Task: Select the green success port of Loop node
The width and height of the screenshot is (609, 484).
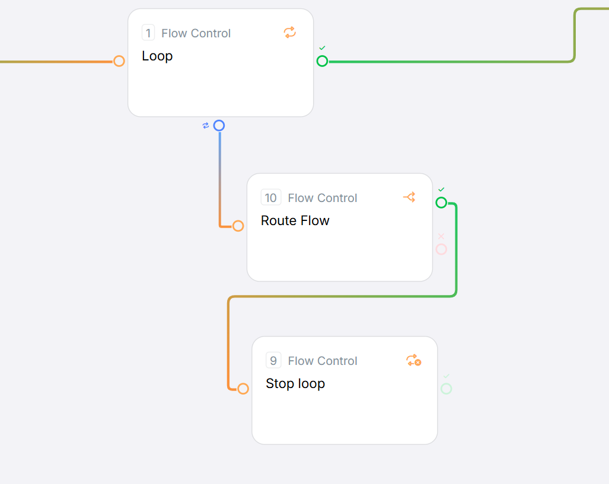Action: [322, 61]
